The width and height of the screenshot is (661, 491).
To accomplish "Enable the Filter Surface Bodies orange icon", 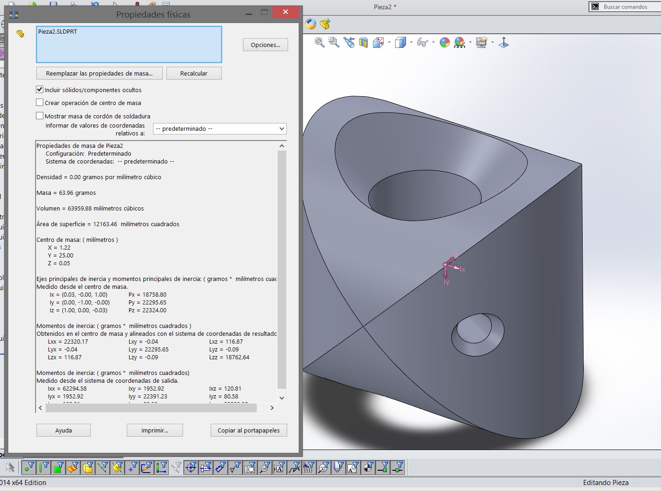I will [73, 468].
